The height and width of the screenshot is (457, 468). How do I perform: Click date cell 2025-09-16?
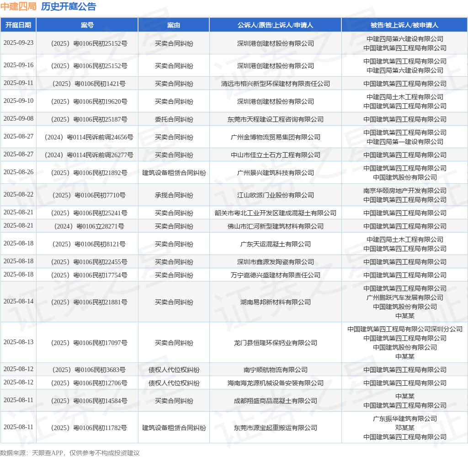pyautogui.click(x=18, y=65)
